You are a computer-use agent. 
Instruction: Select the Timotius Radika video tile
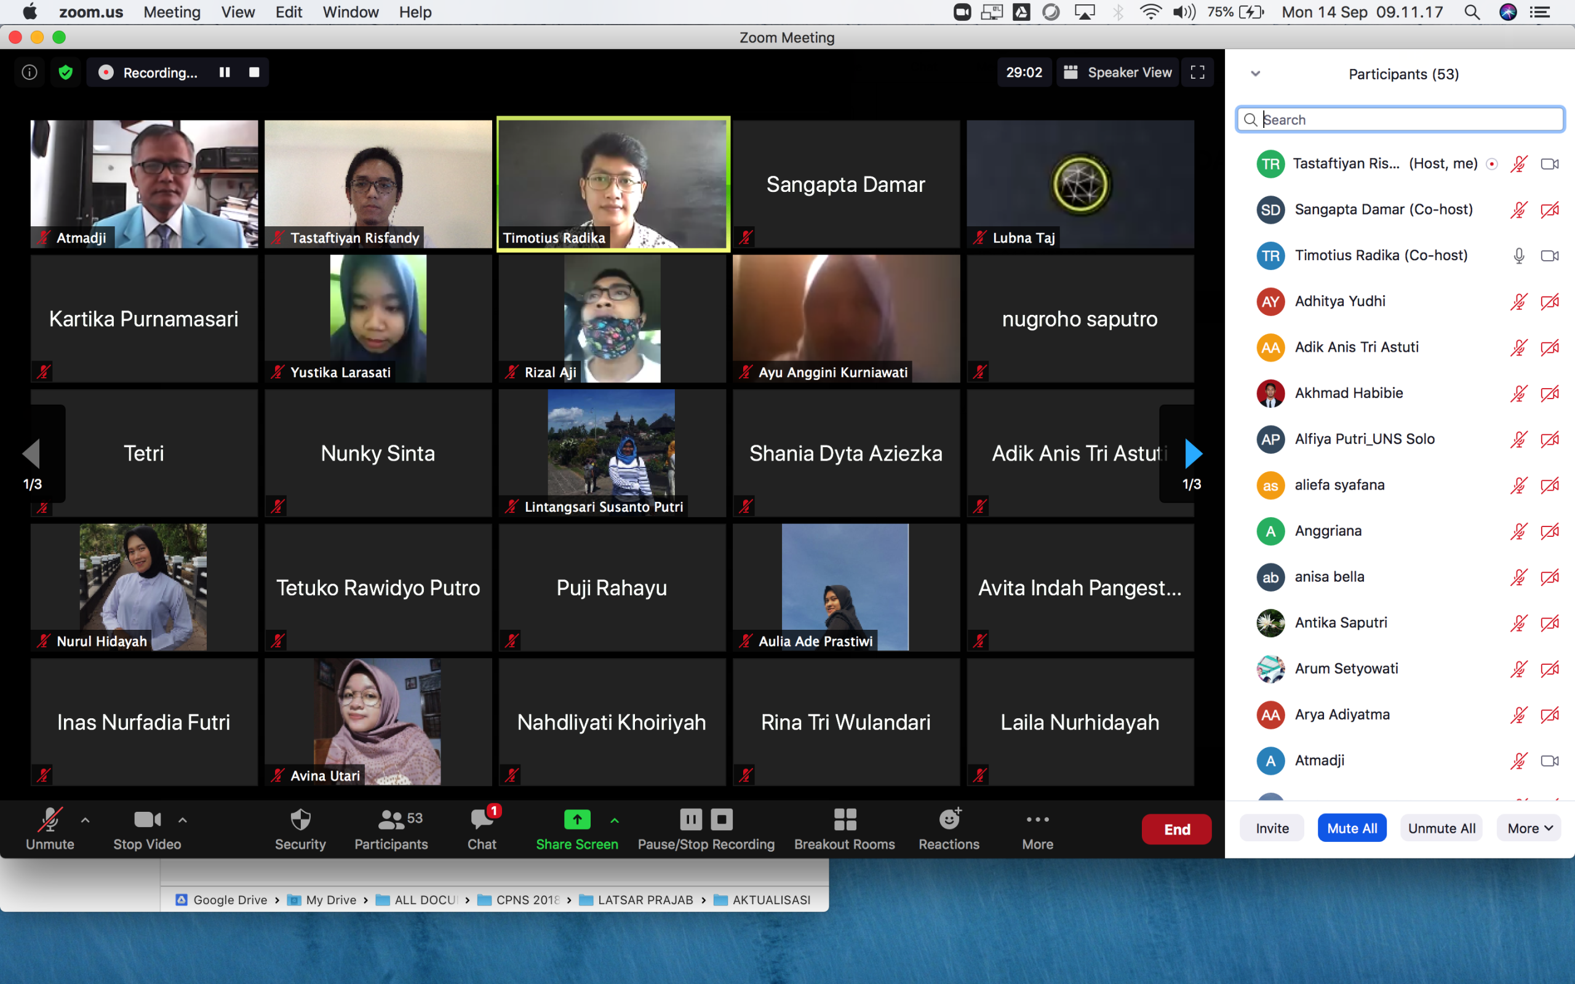click(612, 184)
